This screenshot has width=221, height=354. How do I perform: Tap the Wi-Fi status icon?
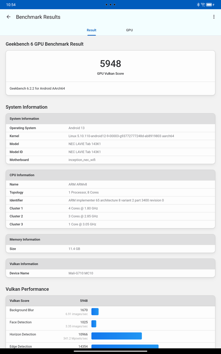tap(203, 5)
